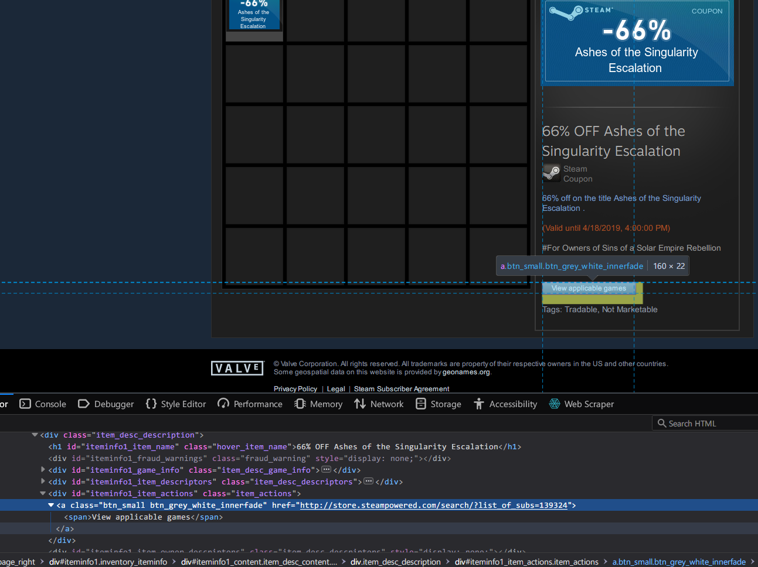Click the View applicable games button
The height and width of the screenshot is (567, 758).
[x=589, y=288]
